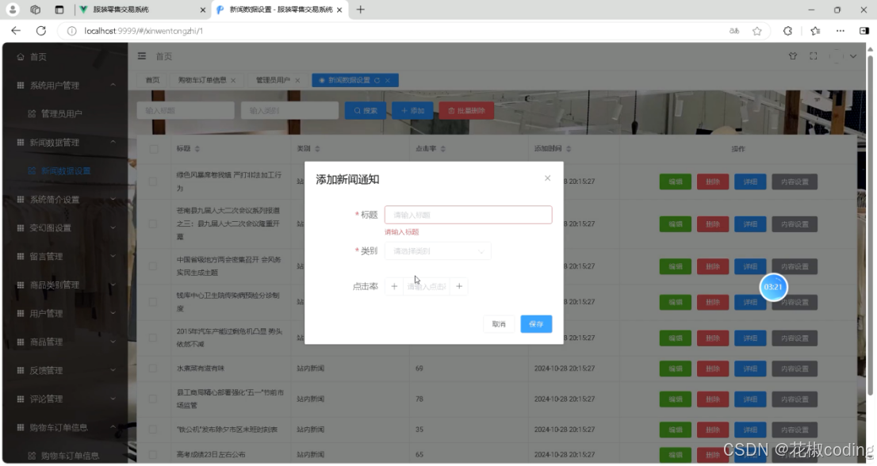Collapse the sidebar using the hamburger icon
The width and height of the screenshot is (877, 466).
[140, 56]
